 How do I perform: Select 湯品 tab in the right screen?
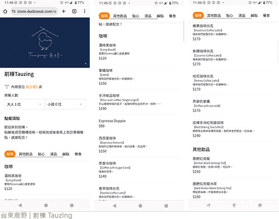[x=242, y=15]
